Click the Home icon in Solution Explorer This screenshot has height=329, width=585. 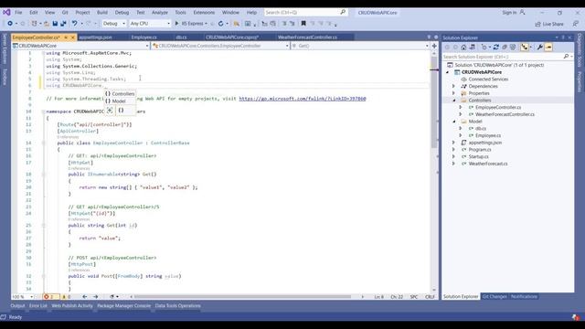(x=463, y=47)
